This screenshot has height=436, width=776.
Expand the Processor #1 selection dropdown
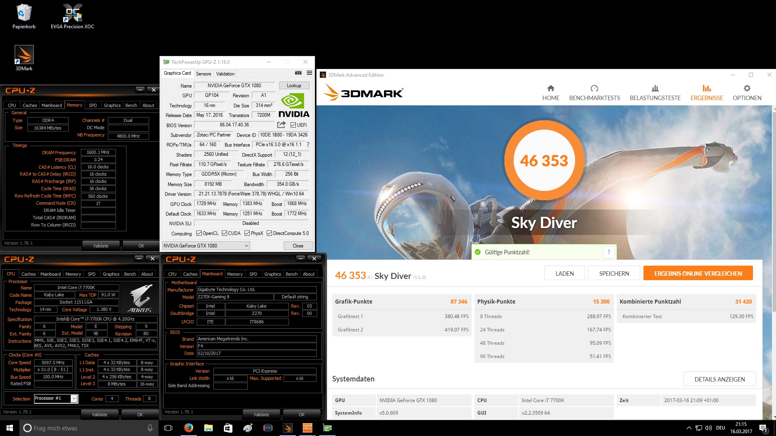point(74,398)
